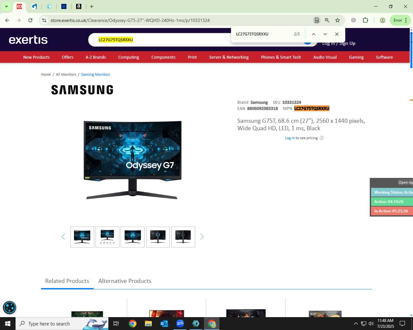Open Windows Start menu
Image resolution: width=413 pixels, height=330 pixels.
pos(8,324)
